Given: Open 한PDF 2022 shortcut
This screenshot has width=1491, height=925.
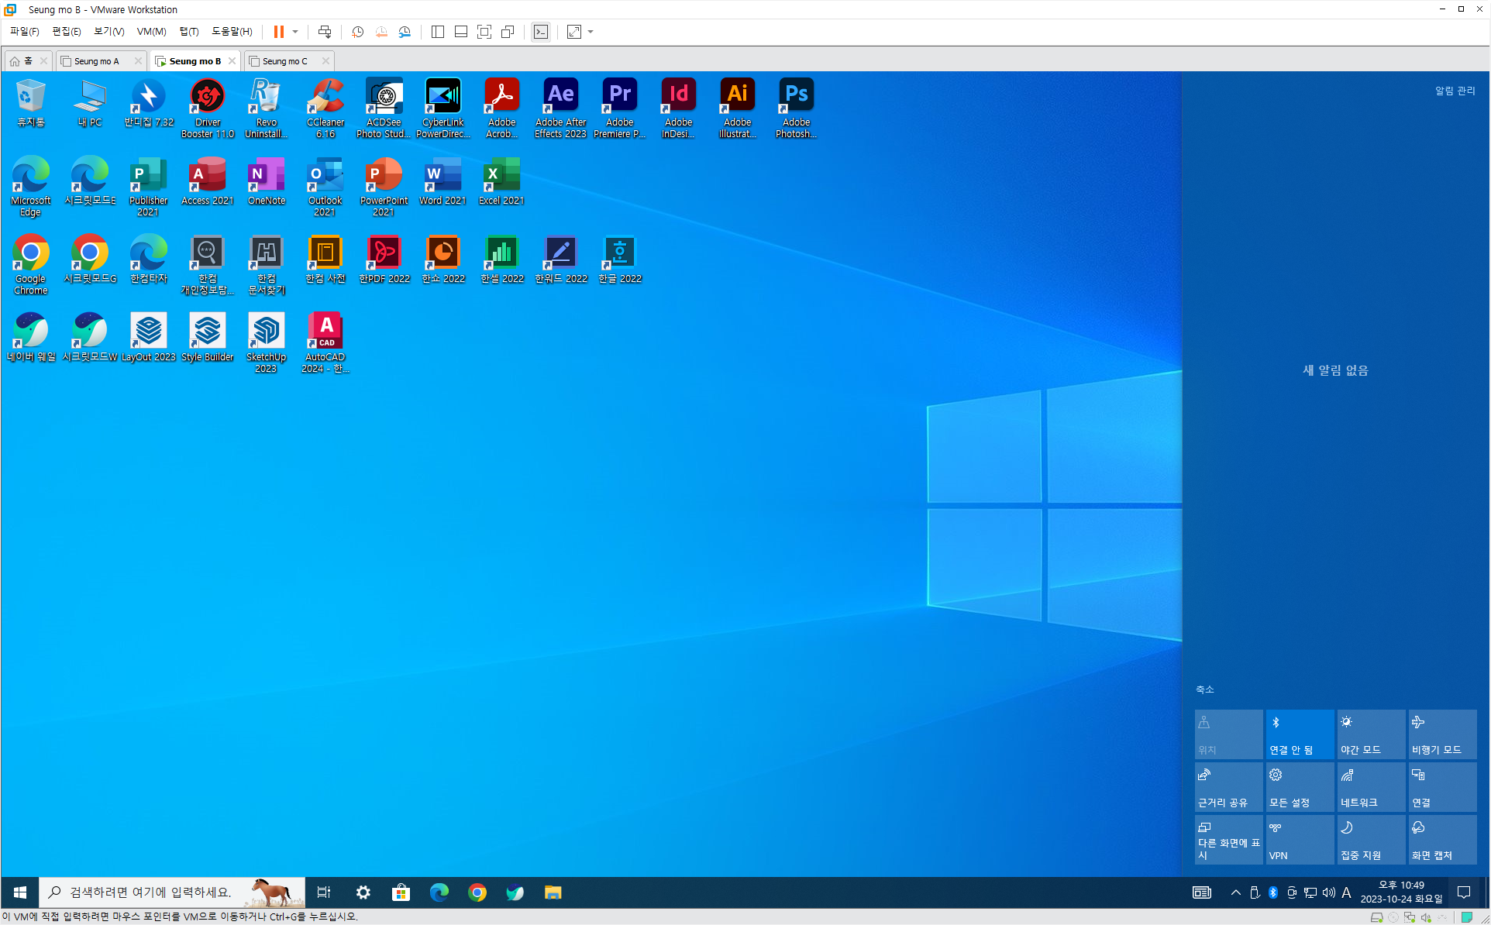Looking at the screenshot, I should click(x=384, y=260).
